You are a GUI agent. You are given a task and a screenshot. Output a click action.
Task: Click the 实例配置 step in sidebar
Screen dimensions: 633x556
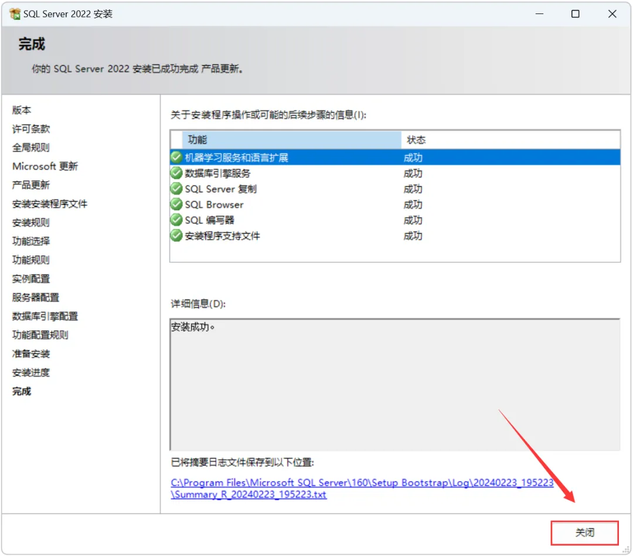pos(30,279)
